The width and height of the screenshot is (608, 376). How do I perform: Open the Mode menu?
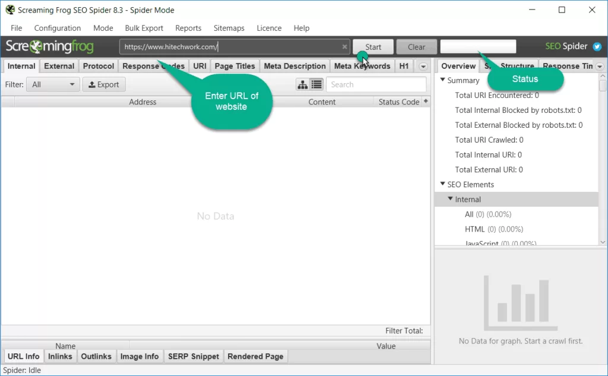click(x=103, y=28)
